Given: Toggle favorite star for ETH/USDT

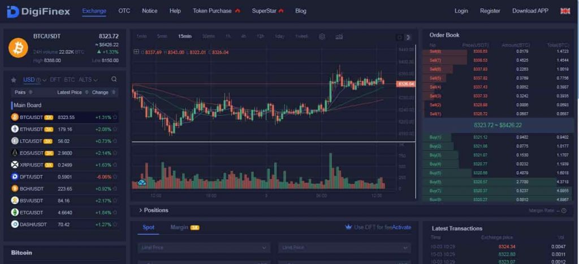Looking at the screenshot, I should point(115,129).
